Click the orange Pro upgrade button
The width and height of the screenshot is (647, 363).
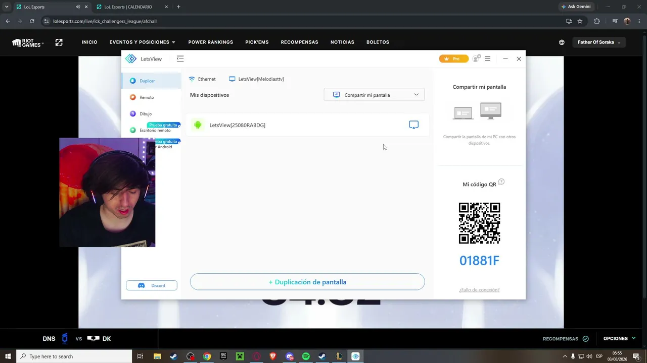pyautogui.click(x=453, y=59)
